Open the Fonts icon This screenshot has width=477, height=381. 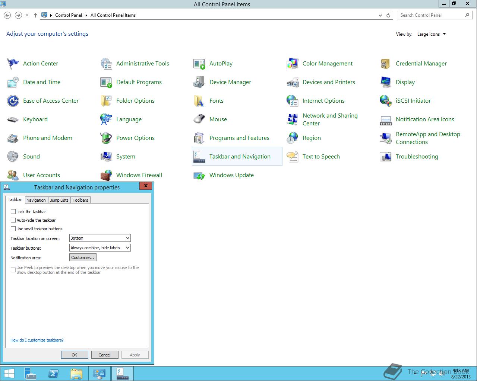(199, 101)
